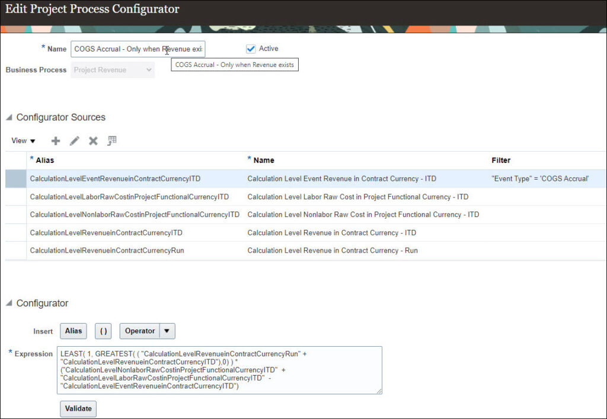Screen dimensions: 607x419
Task: Click the Add source plus icon
Action: (x=56, y=141)
